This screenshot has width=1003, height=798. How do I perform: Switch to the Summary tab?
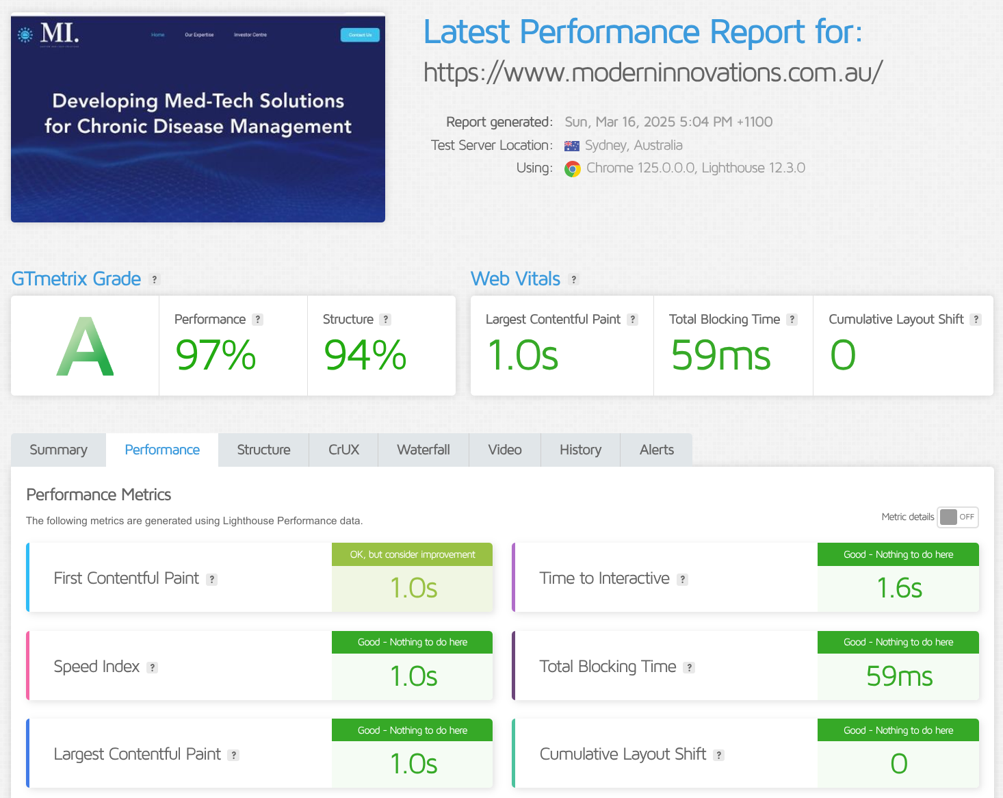click(x=58, y=450)
